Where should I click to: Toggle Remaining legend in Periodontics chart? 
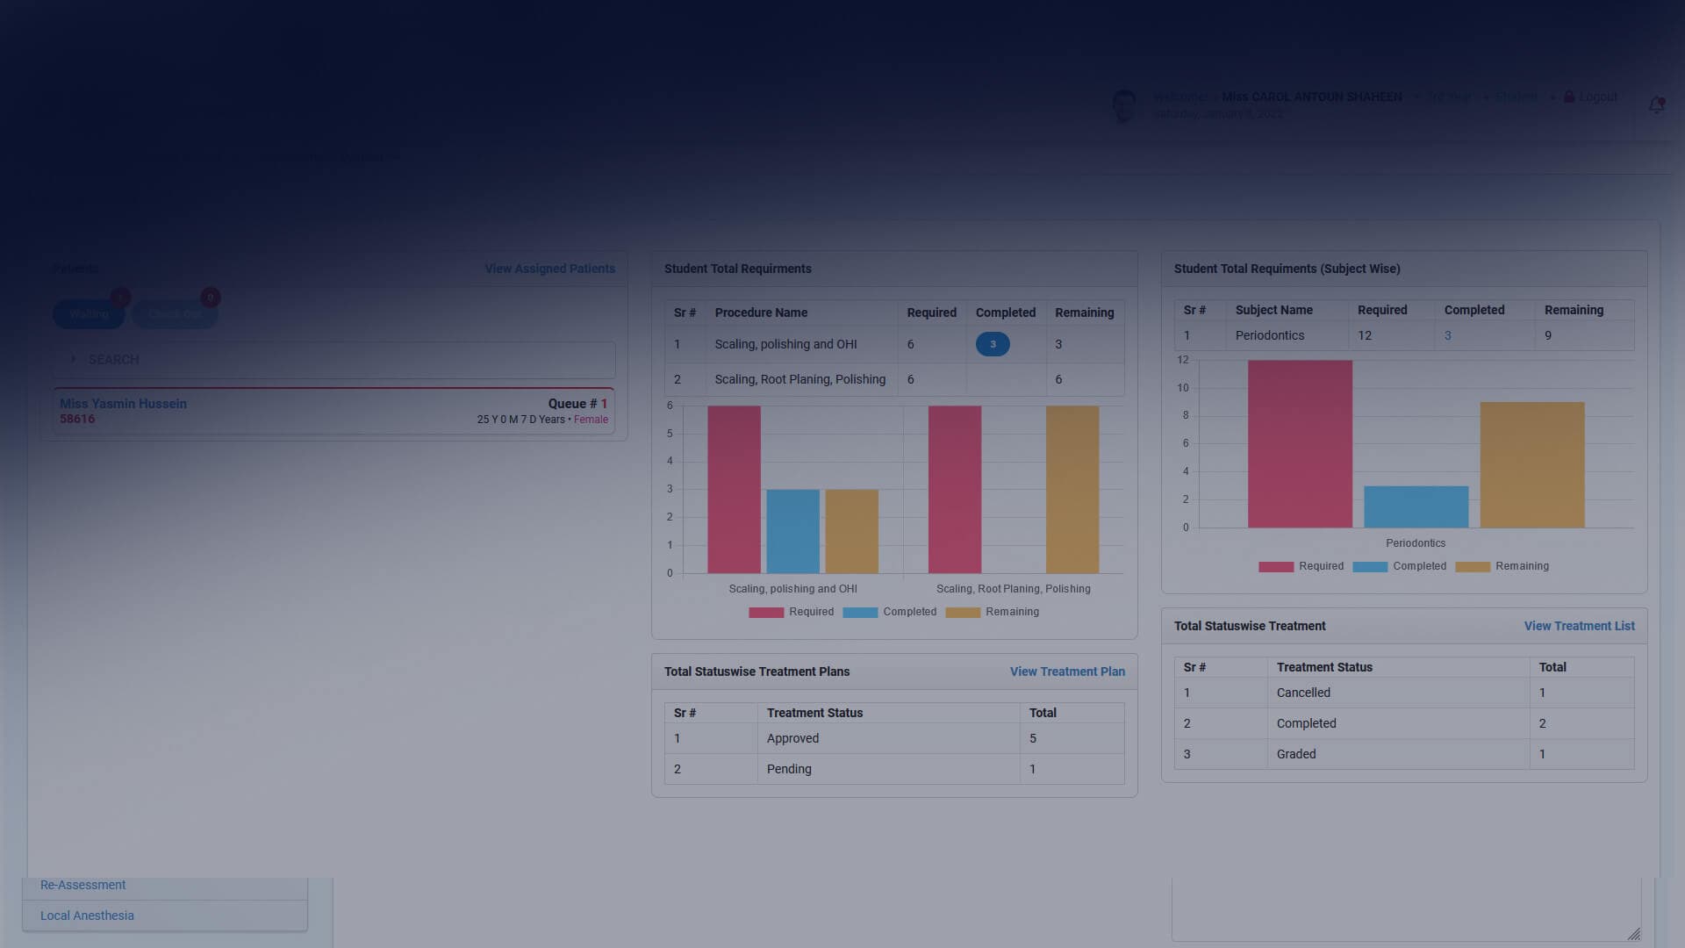(x=1502, y=566)
